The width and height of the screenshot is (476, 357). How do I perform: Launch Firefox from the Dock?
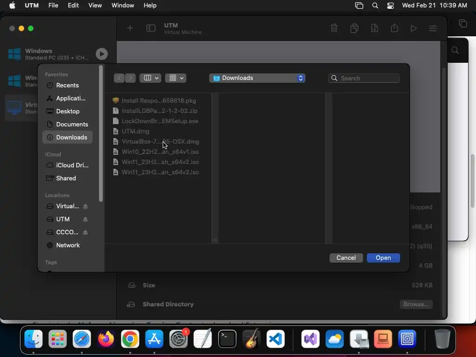[x=106, y=339]
